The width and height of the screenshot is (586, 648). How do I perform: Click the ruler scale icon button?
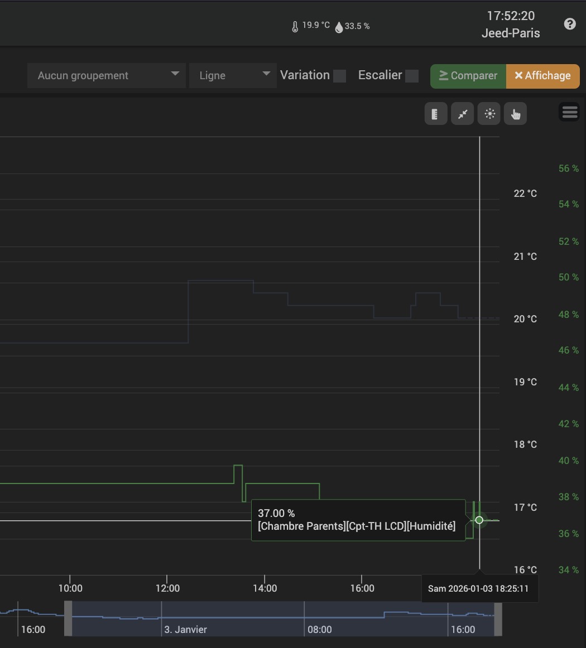coord(435,114)
